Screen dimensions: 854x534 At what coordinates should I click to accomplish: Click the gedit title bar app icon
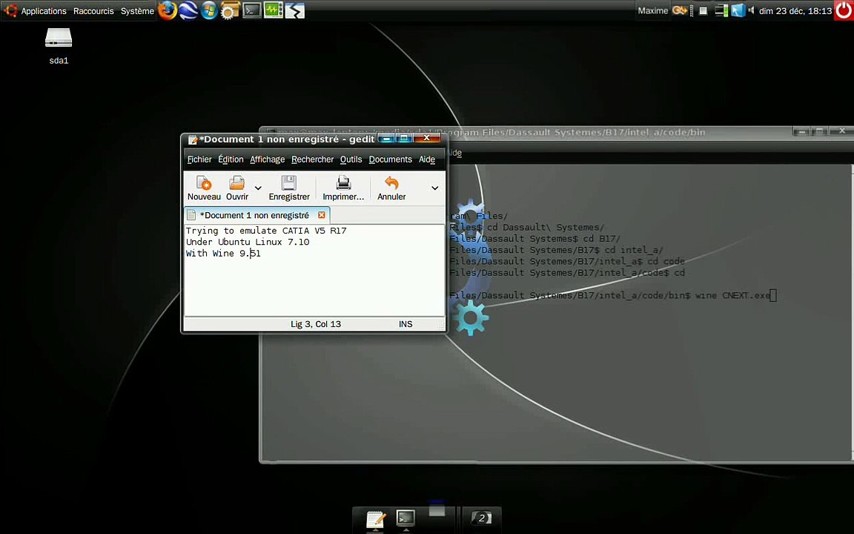coord(192,139)
